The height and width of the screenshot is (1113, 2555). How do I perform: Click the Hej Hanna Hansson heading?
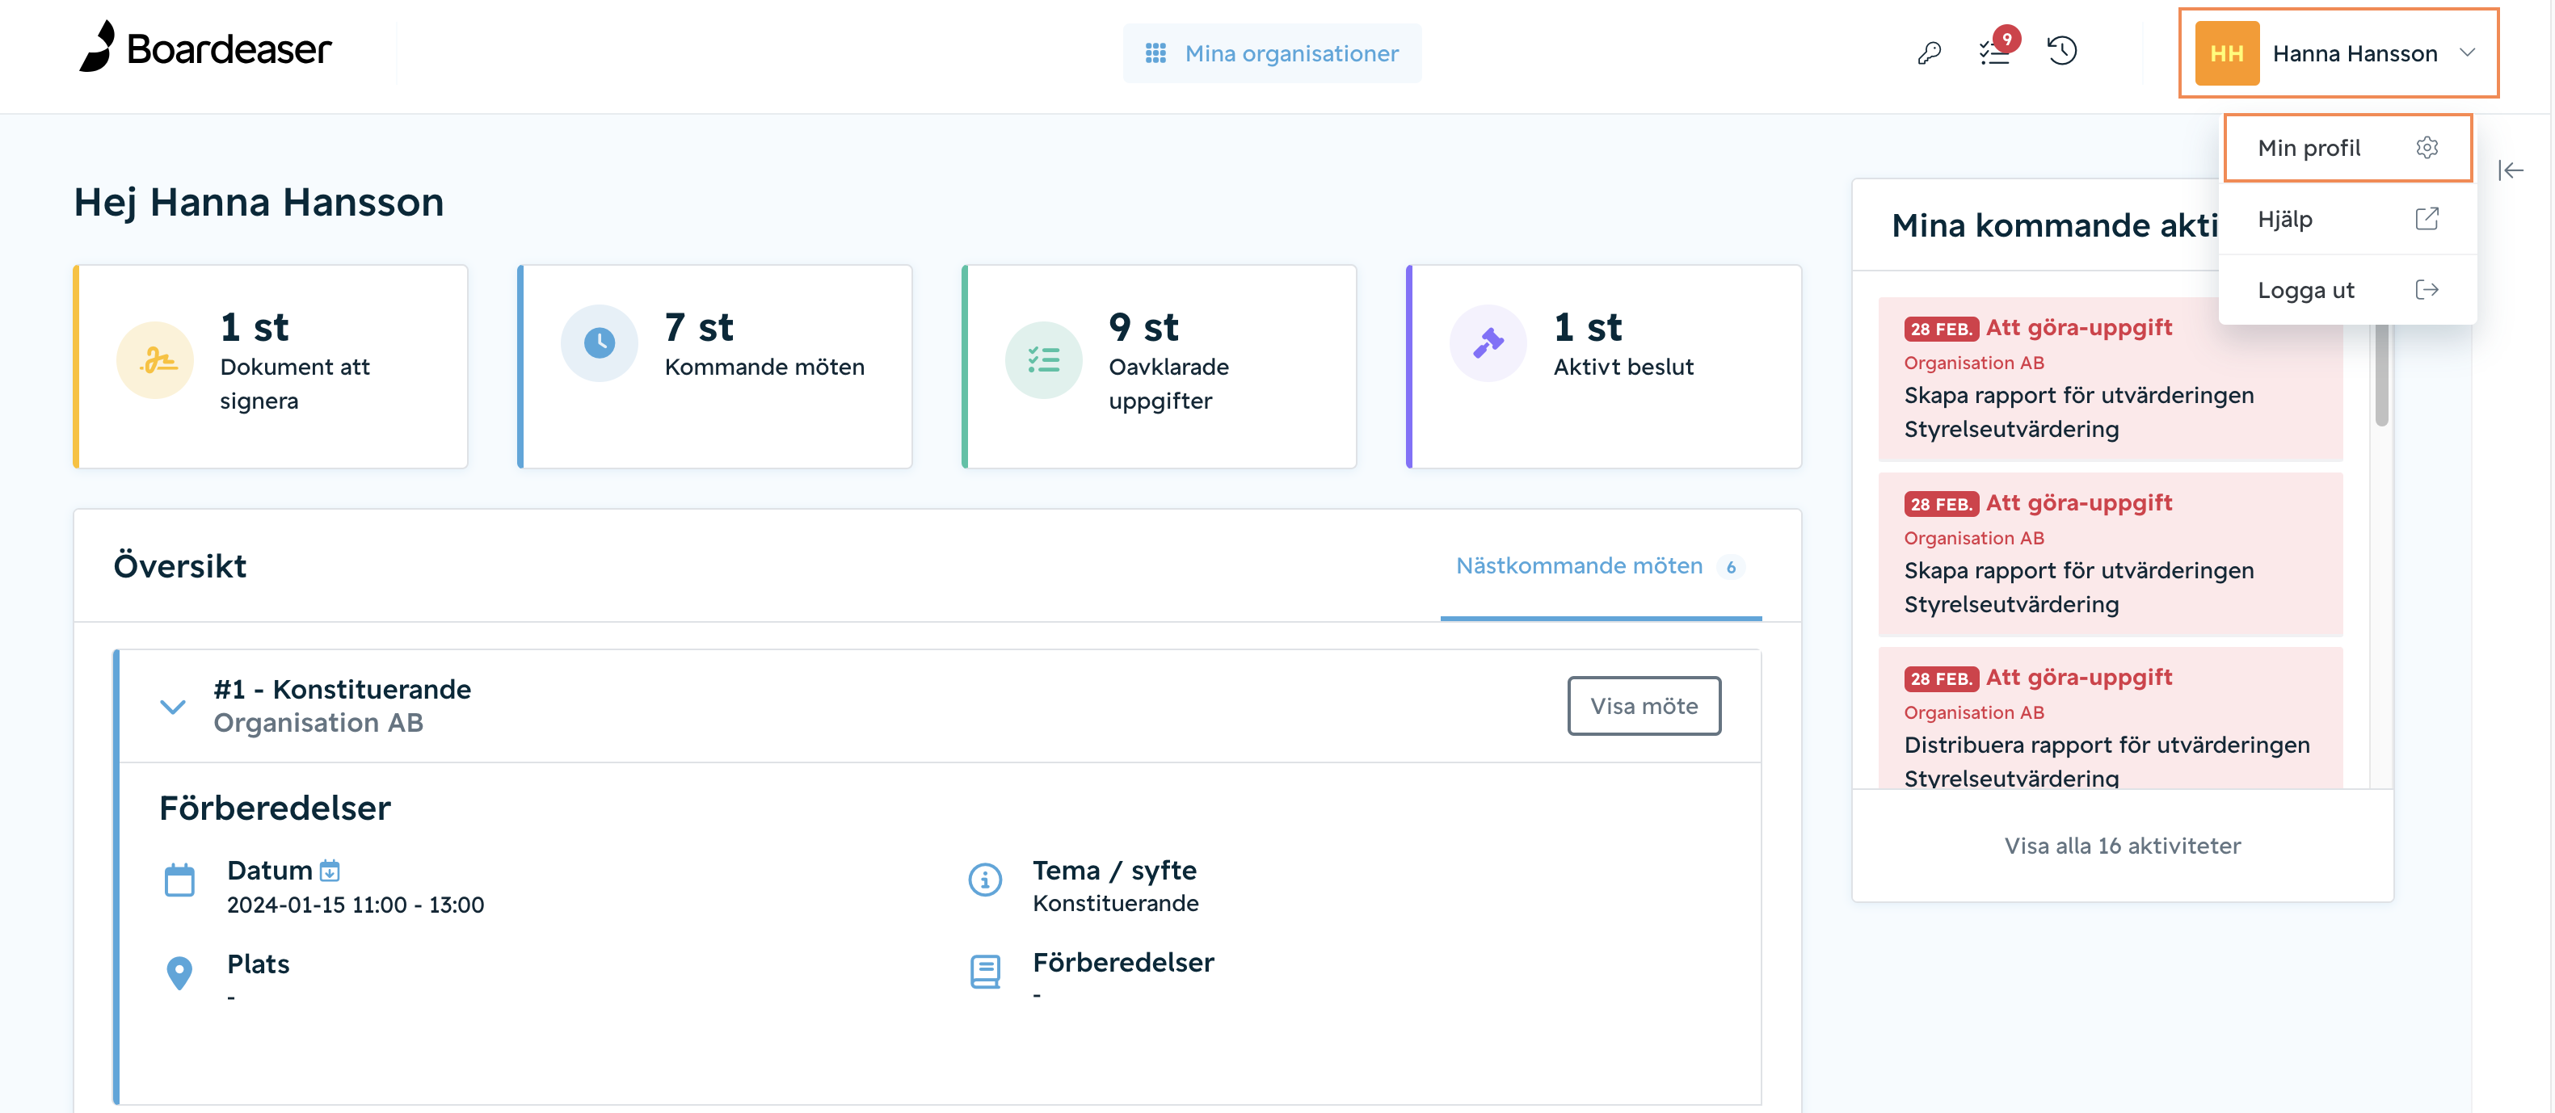(259, 202)
